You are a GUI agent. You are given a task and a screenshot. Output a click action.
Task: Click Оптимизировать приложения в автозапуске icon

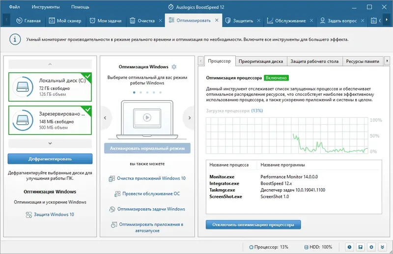(x=114, y=225)
